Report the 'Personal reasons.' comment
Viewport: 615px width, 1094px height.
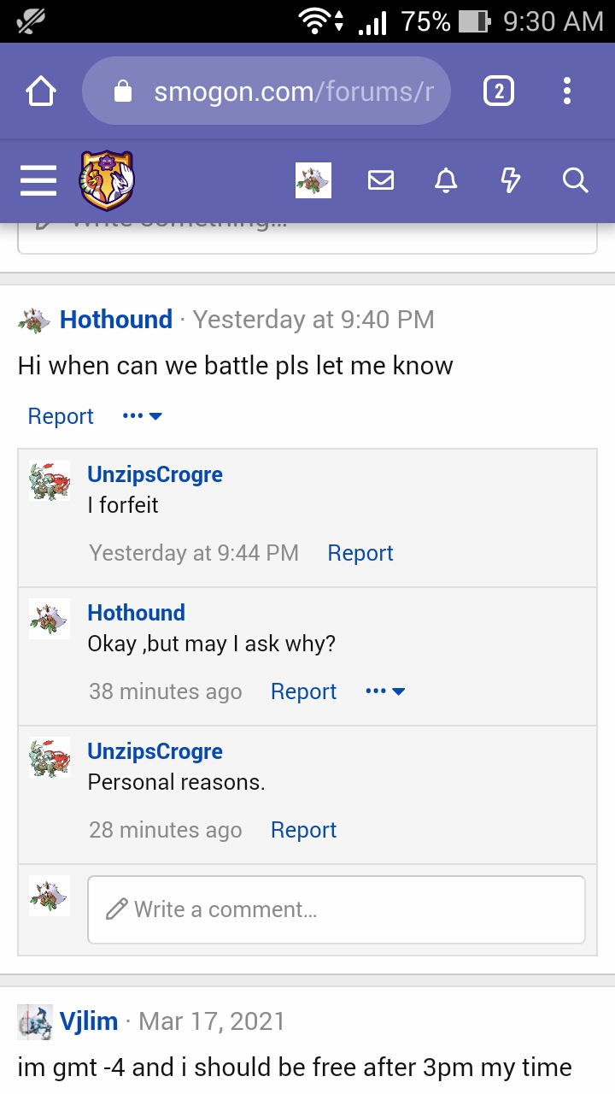303,830
